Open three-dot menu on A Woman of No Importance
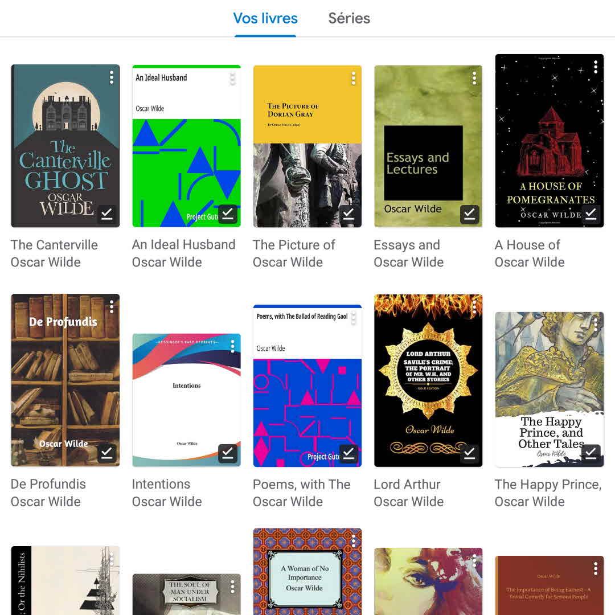This screenshot has width=615, height=615. click(x=354, y=542)
